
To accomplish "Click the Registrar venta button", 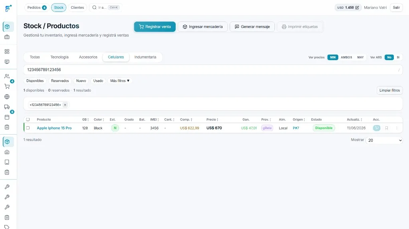I will click(155, 27).
